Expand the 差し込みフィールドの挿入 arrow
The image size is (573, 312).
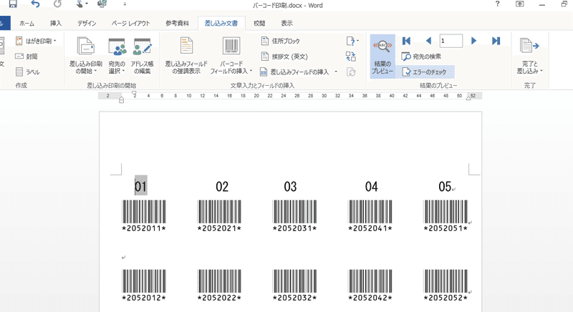336,72
